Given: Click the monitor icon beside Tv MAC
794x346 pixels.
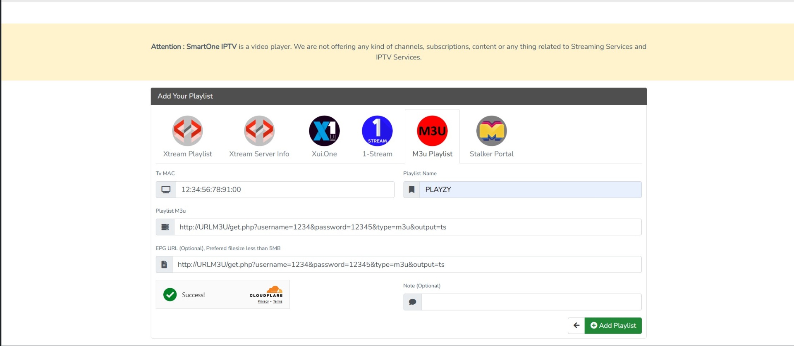Looking at the screenshot, I should (x=166, y=190).
